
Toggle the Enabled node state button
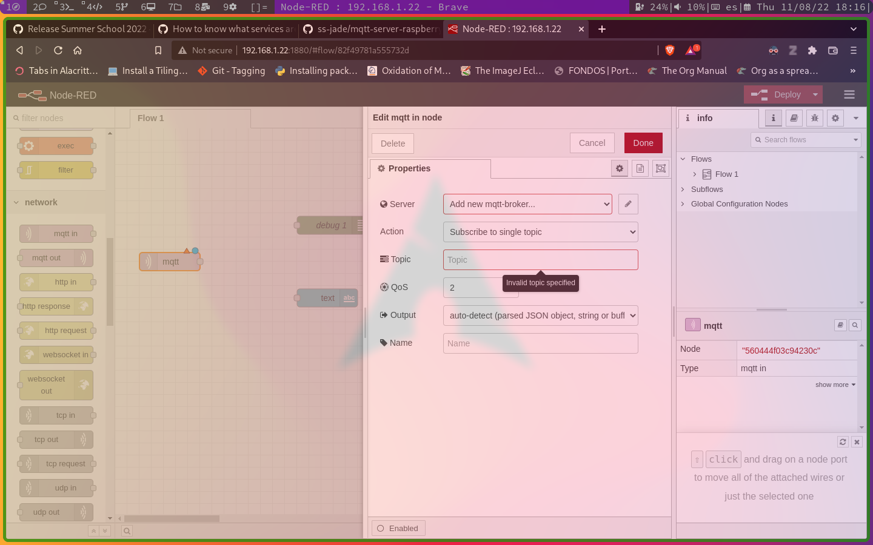[398, 528]
